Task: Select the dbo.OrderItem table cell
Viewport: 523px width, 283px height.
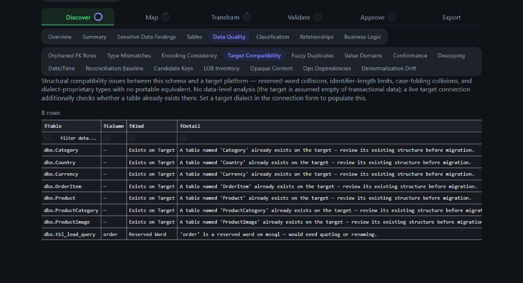Action: point(71,186)
